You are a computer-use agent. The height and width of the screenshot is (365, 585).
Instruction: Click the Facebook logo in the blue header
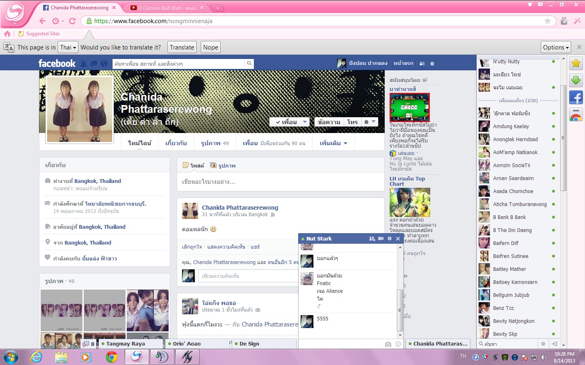pyautogui.click(x=57, y=63)
